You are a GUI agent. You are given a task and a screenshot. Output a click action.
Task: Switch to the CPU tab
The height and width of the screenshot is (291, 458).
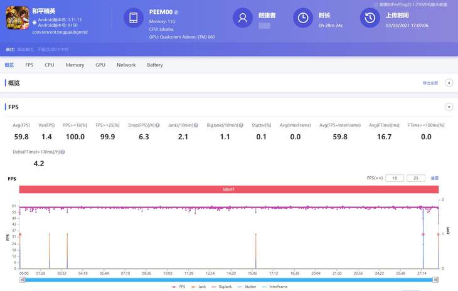click(49, 65)
